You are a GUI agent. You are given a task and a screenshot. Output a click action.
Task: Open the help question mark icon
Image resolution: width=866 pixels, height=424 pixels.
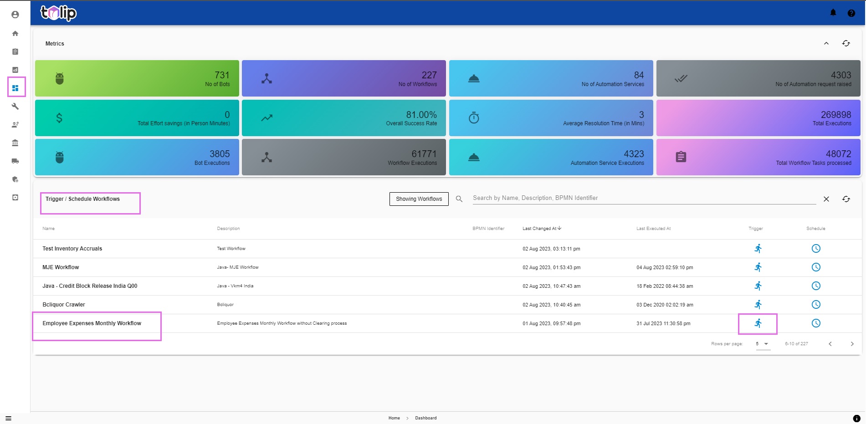click(x=851, y=13)
